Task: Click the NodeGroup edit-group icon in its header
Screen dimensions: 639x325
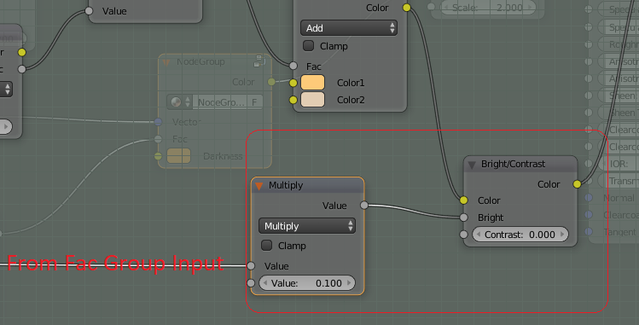Action: (x=259, y=61)
